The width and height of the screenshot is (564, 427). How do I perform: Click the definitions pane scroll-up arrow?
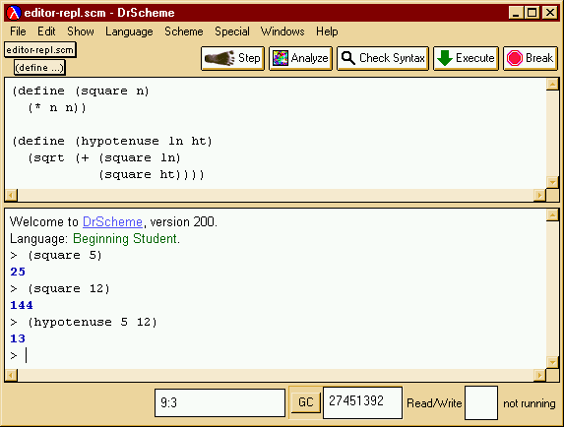[x=552, y=84]
